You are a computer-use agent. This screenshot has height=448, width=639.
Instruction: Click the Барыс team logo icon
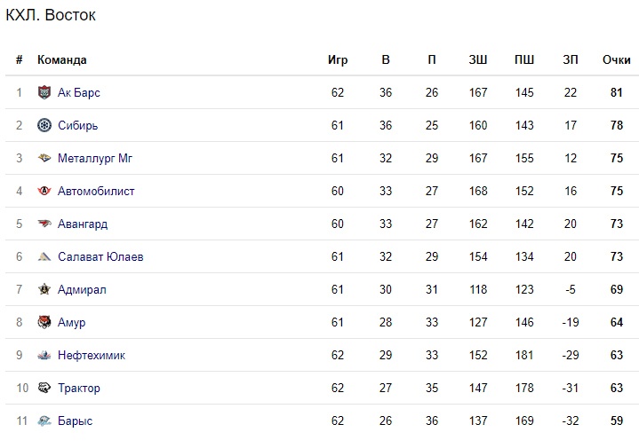point(44,420)
